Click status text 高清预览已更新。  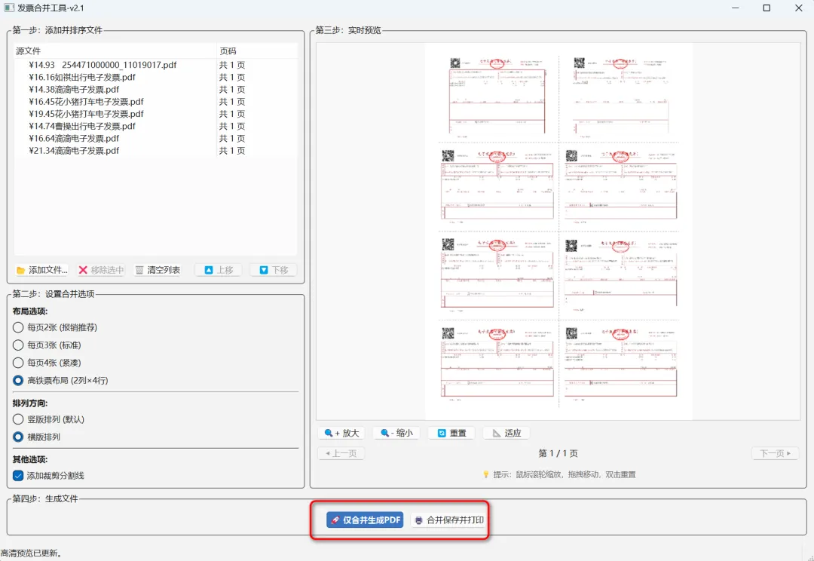pos(32,553)
